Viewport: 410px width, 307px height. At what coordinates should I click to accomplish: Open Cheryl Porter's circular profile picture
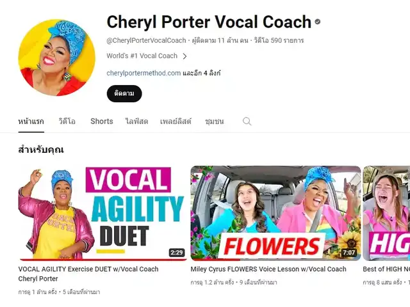pyautogui.click(x=57, y=58)
